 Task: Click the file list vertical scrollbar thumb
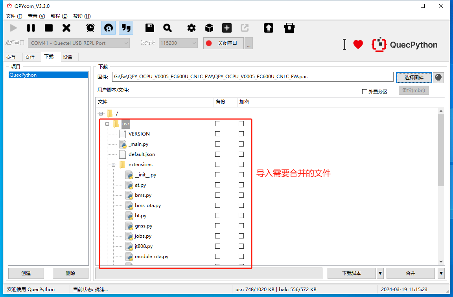click(441, 150)
